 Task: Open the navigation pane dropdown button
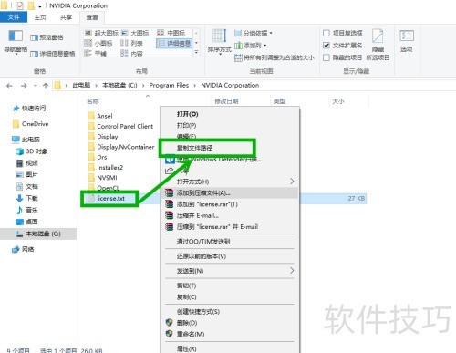click(x=16, y=43)
